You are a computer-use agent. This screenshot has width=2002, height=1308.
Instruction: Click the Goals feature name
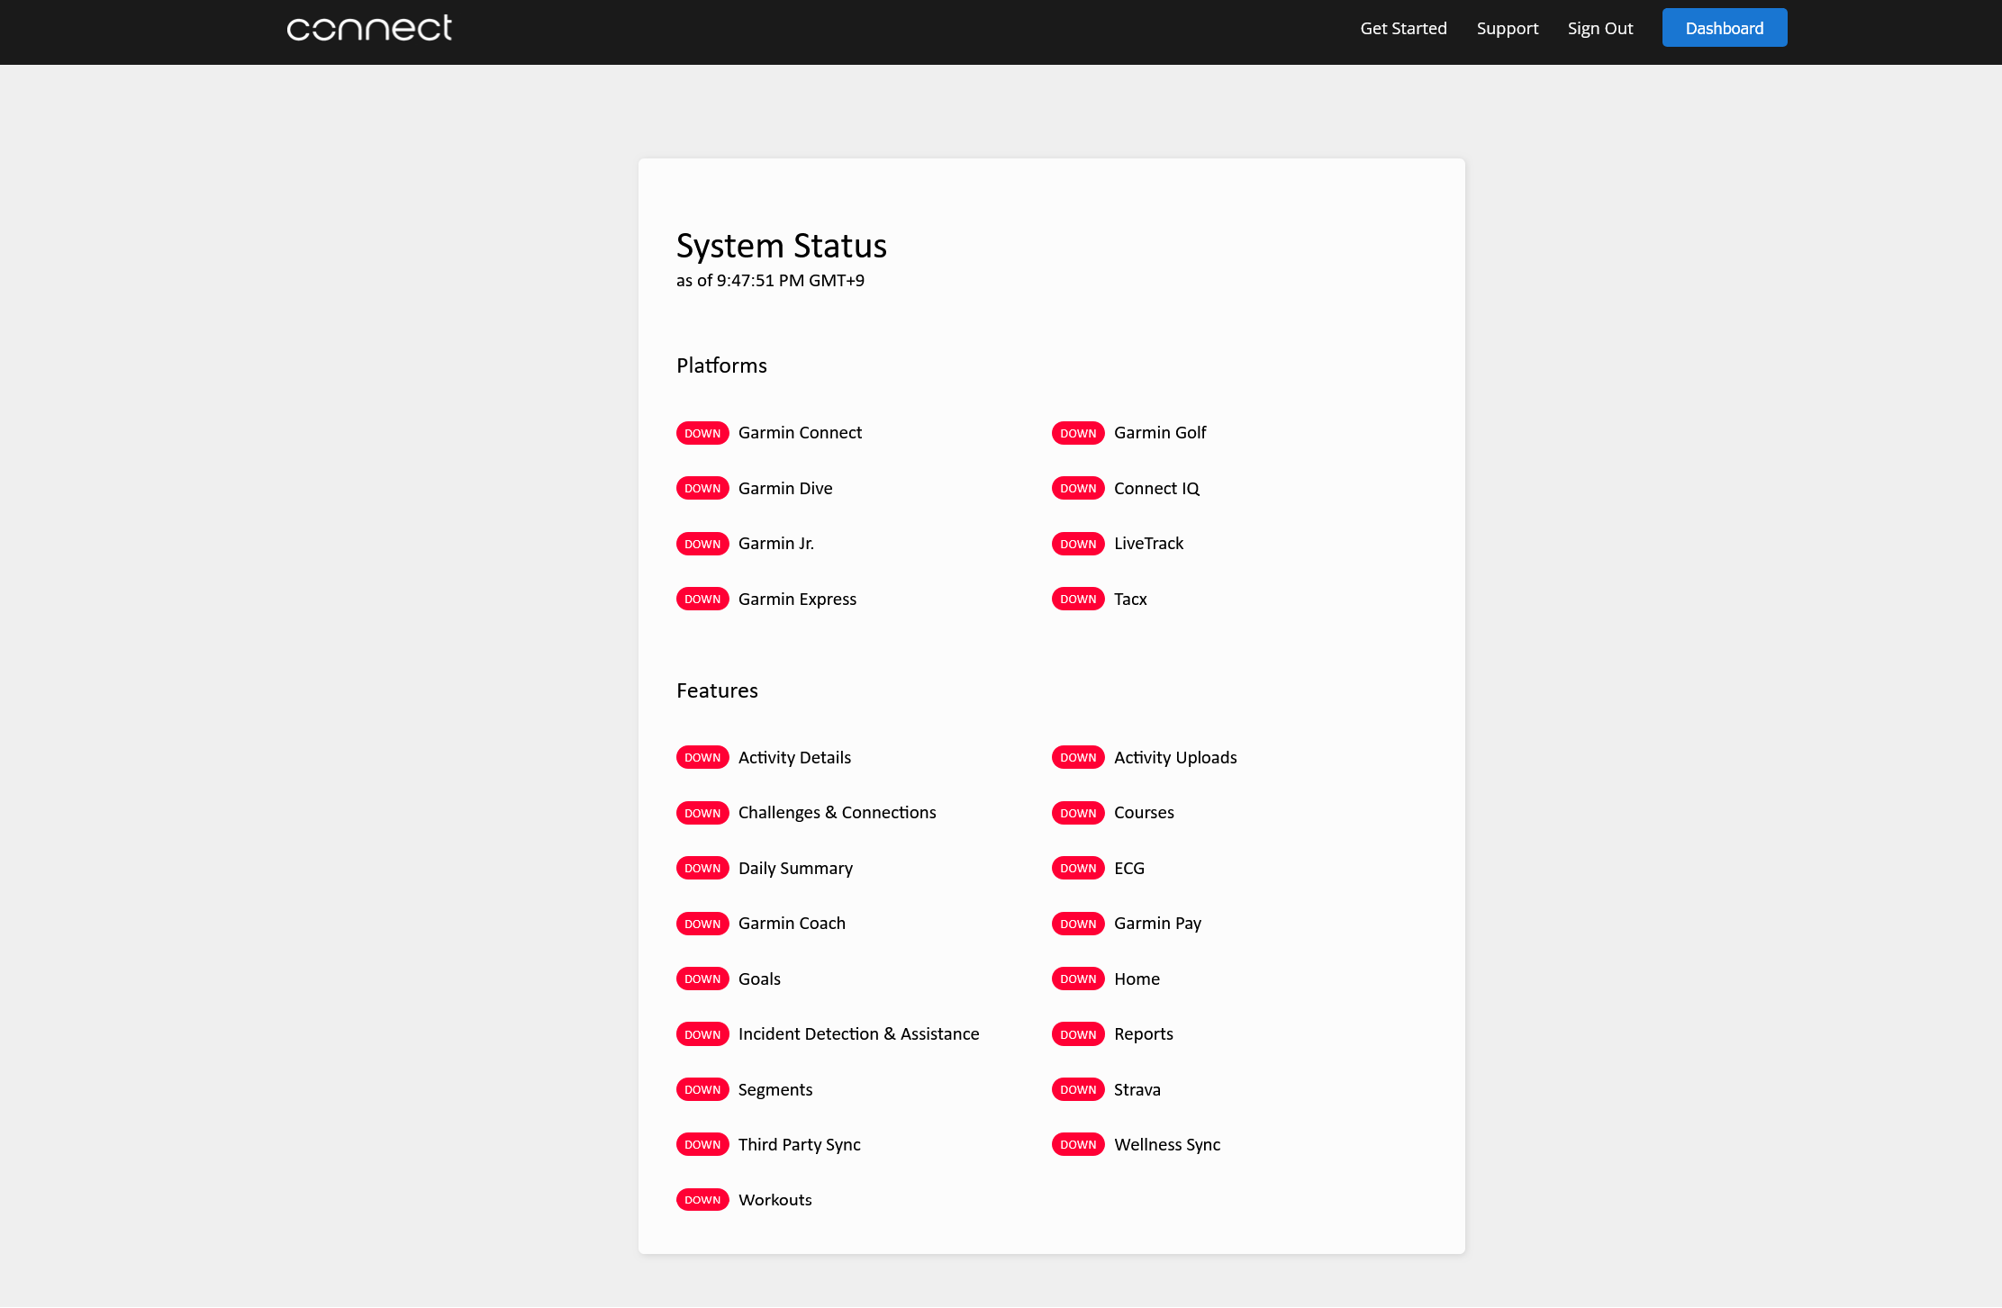click(x=759, y=979)
